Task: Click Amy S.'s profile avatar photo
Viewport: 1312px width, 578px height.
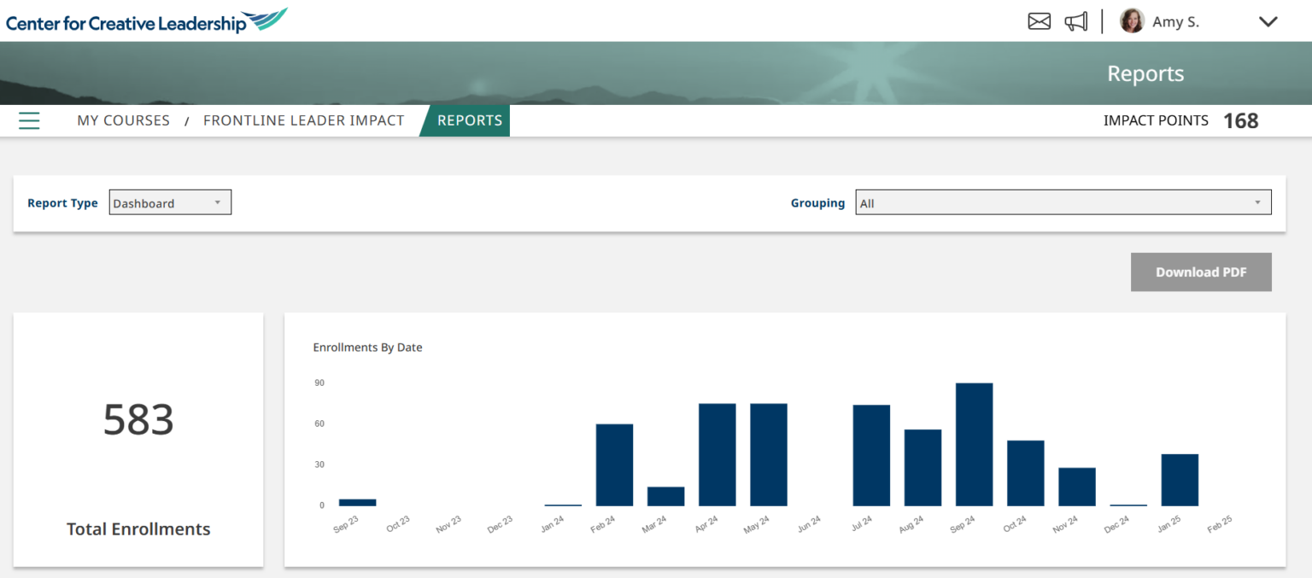Action: 1132,20
